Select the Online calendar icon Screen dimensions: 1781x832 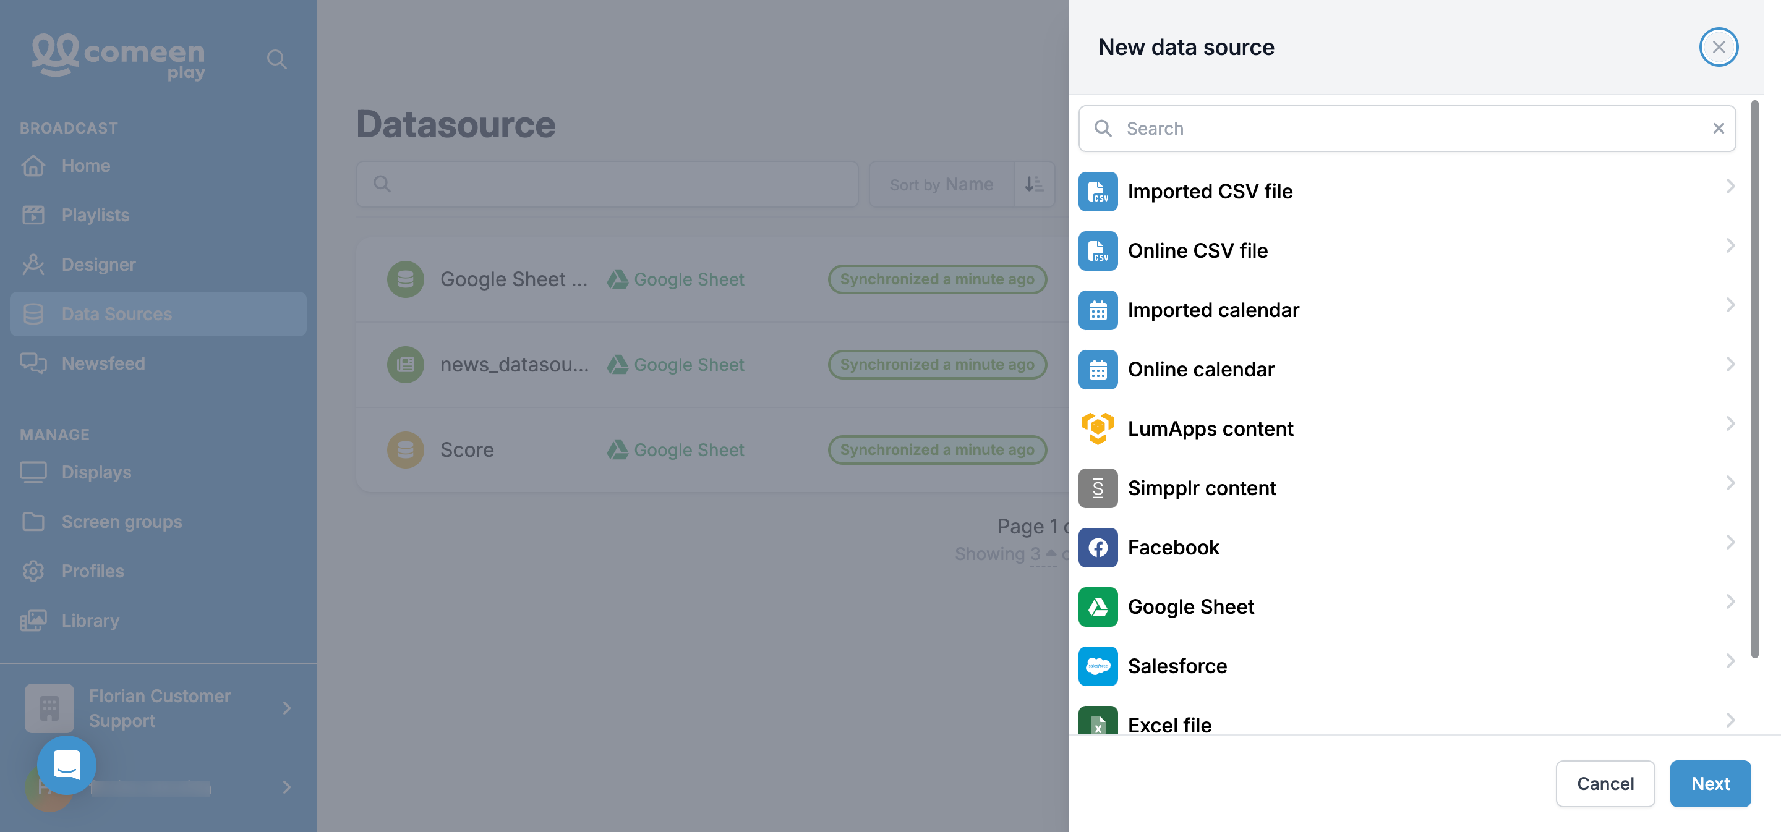click(x=1098, y=370)
